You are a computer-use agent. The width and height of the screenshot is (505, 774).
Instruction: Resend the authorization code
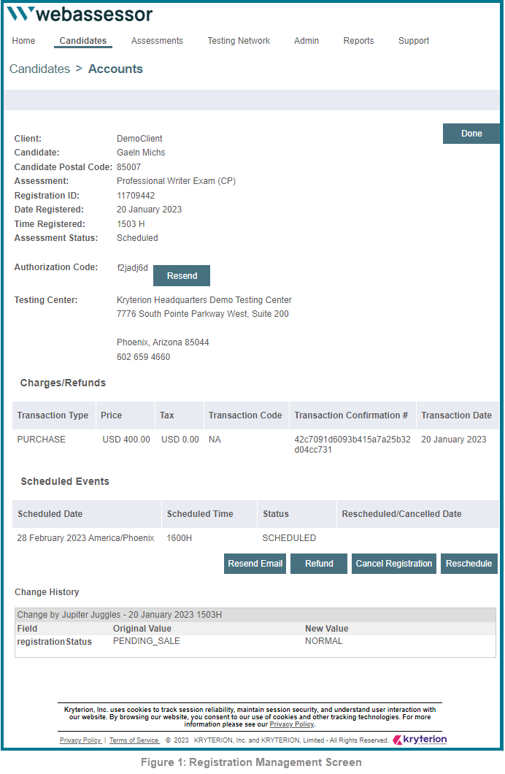click(x=182, y=276)
